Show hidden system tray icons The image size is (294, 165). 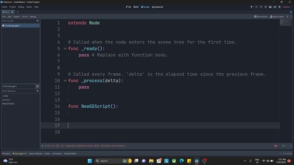click(x=245, y=161)
